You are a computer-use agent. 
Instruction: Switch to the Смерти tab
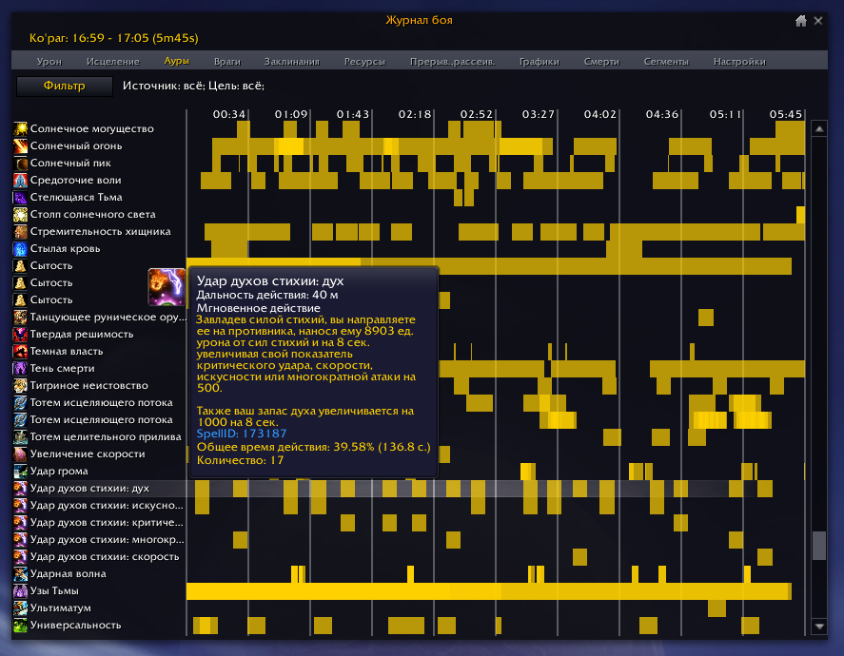tap(601, 62)
